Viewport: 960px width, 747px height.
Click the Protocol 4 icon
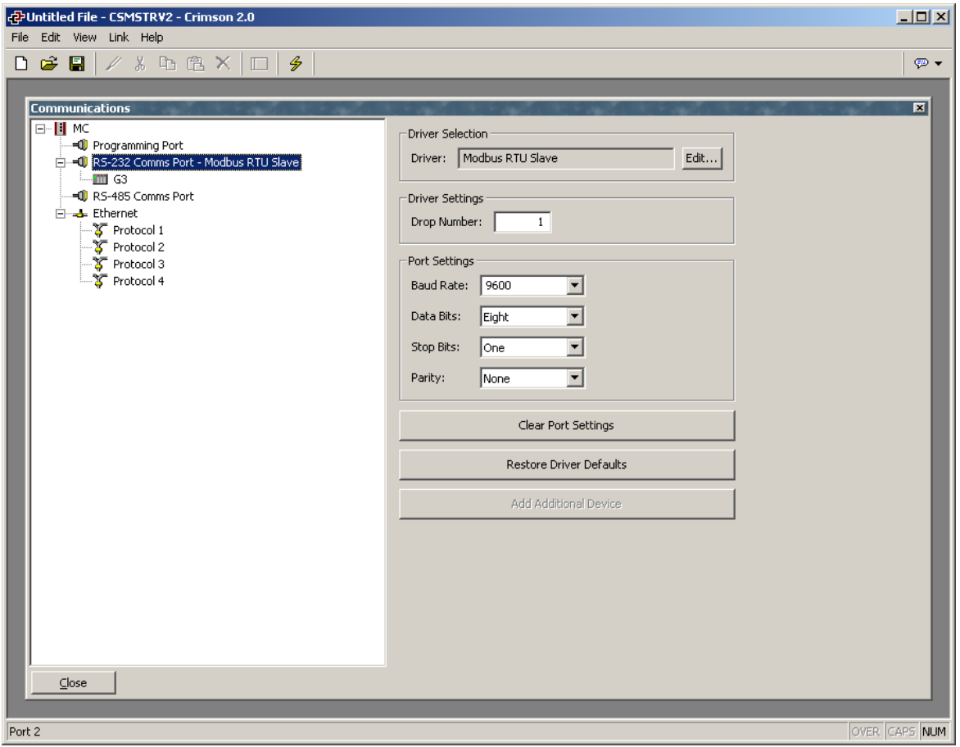(101, 281)
